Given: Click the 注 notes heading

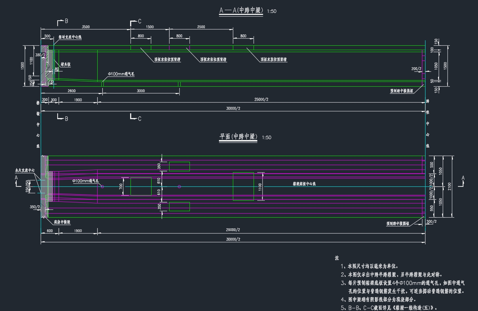Looking at the screenshot, I should [x=337, y=258].
